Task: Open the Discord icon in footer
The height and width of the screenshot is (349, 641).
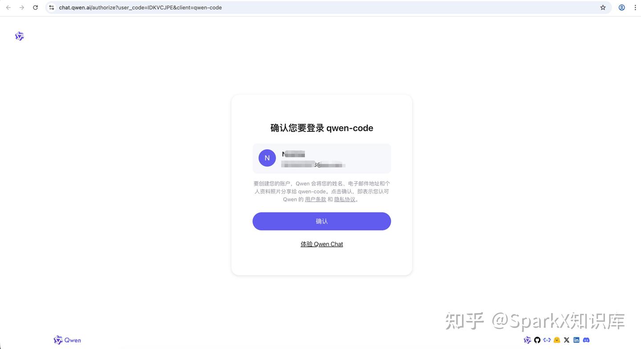Action: [x=586, y=340]
